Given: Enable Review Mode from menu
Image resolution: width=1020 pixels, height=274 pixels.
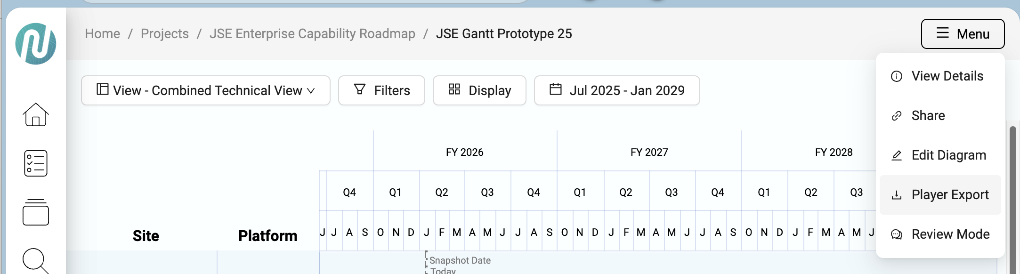Looking at the screenshot, I should [x=950, y=234].
